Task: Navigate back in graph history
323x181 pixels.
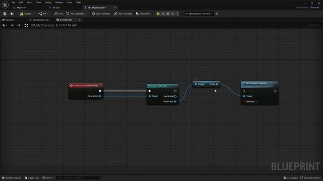Action: 12,25
